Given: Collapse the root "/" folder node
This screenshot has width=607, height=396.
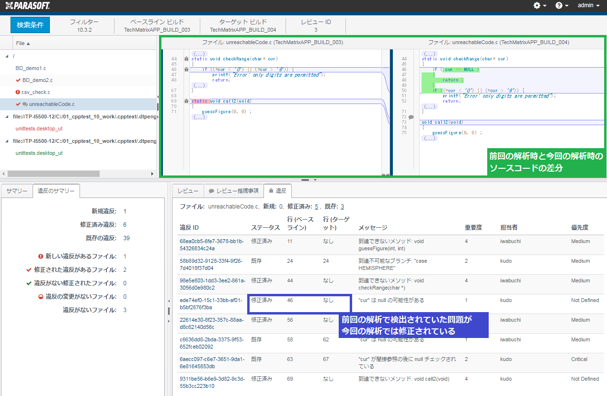Looking at the screenshot, I should (7, 56).
